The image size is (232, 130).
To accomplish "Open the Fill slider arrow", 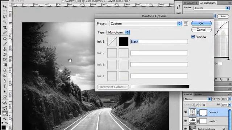I will pyautogui.click(x=229, y=105).
